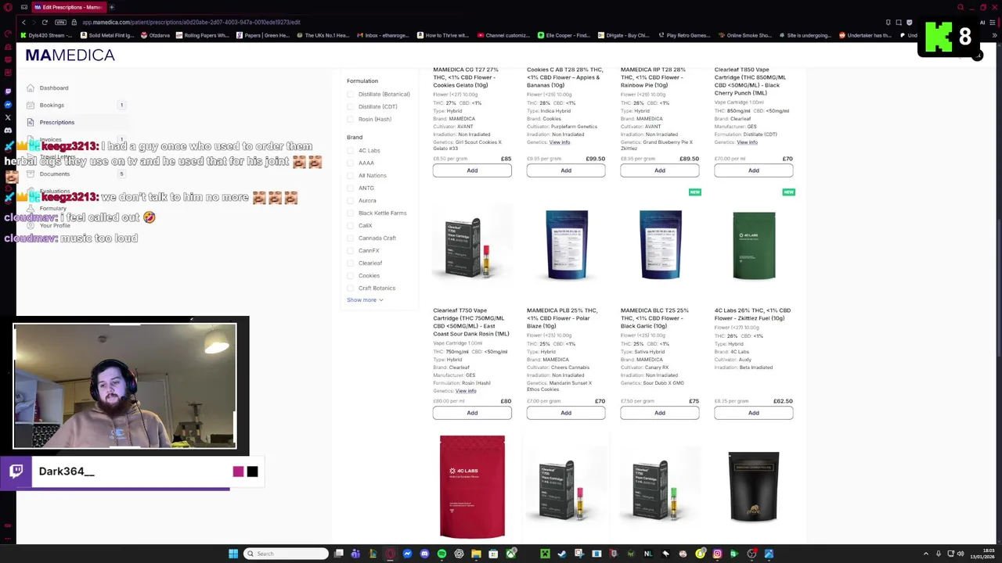Go back with browser back arrow

tap(23, 22)
